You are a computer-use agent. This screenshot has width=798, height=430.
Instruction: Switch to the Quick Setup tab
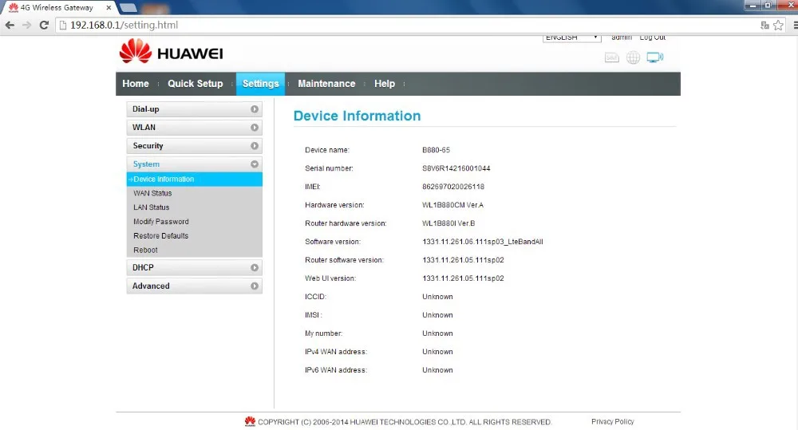195,84
